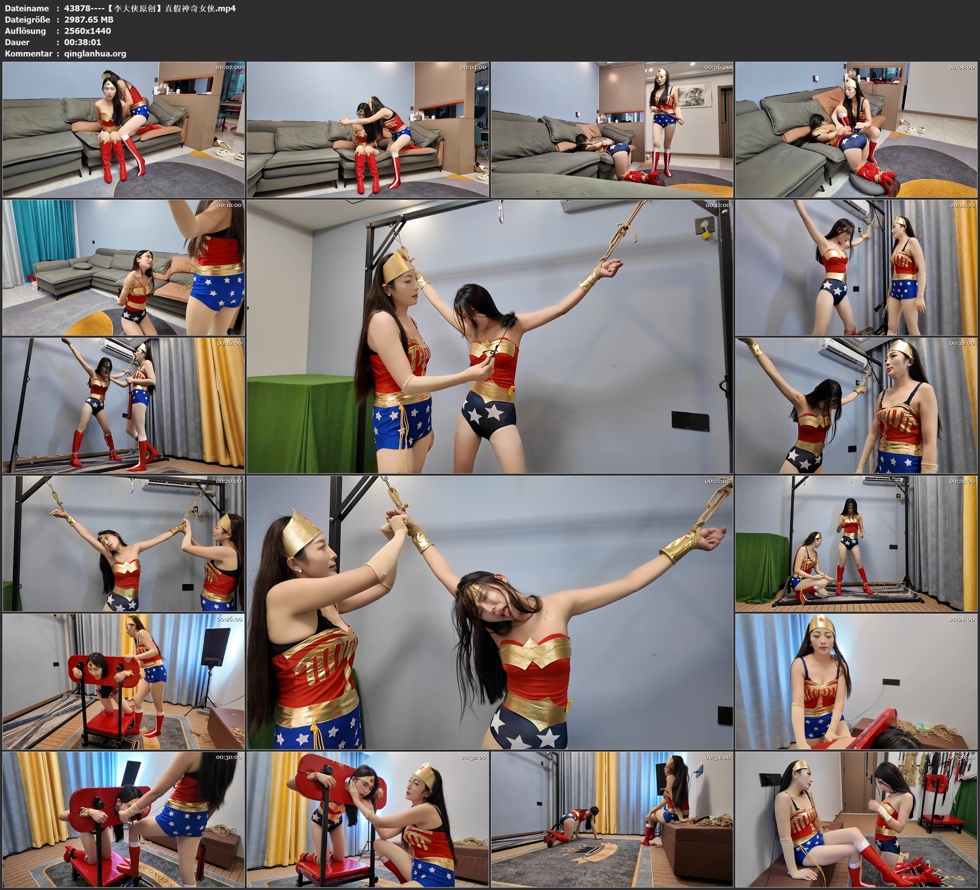Image resolution: width=980 pixels, height=890 pixels.
Task: Click the large 00:22:00 preview frame
Action: coord(489,612)
